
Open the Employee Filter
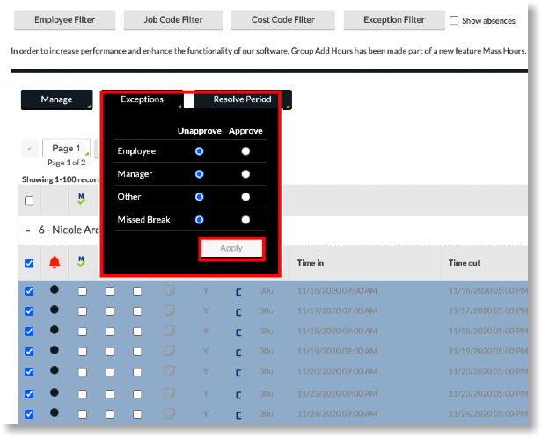[64, 19]
